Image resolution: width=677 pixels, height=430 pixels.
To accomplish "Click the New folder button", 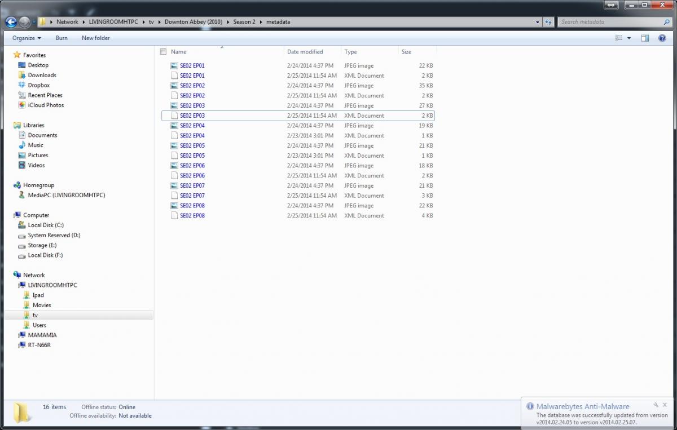I will coord(96,38).
